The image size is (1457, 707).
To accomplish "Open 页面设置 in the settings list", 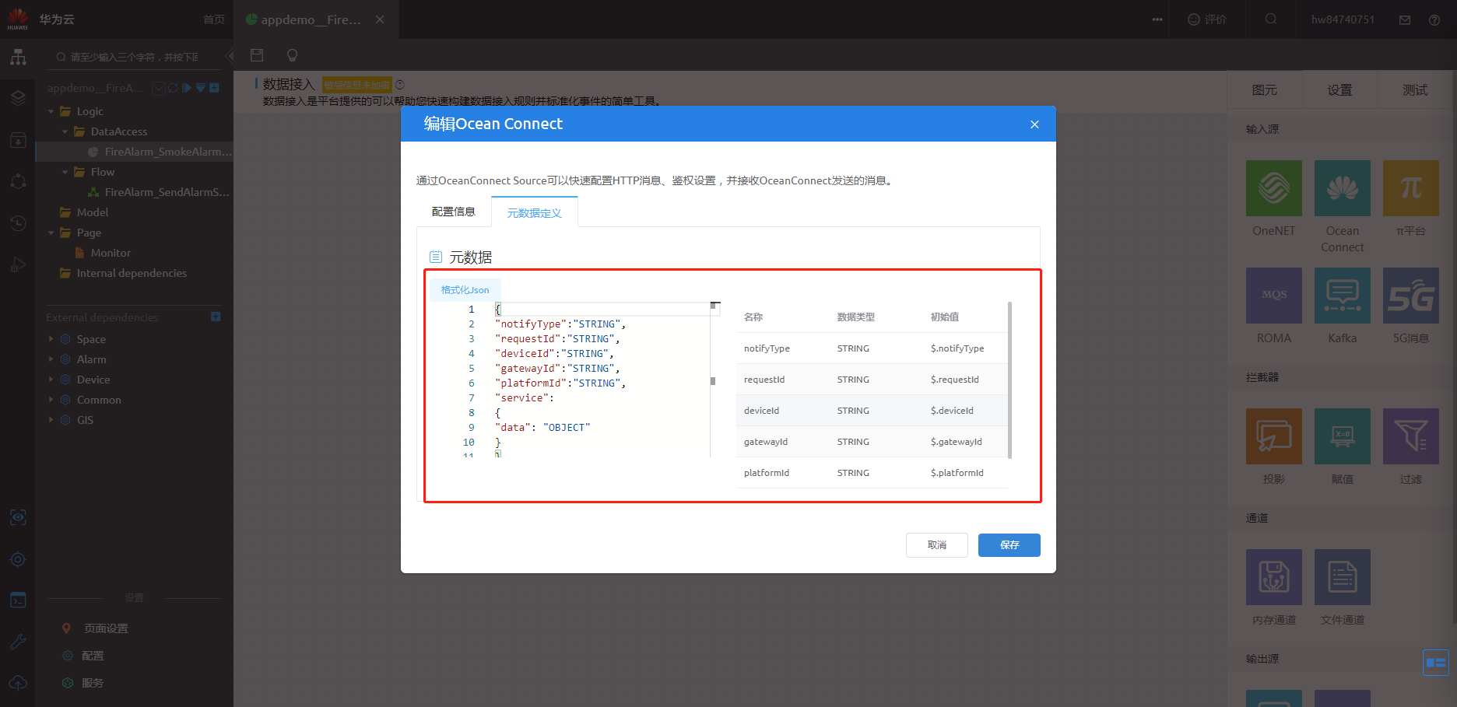I will (x=106, y=628).
